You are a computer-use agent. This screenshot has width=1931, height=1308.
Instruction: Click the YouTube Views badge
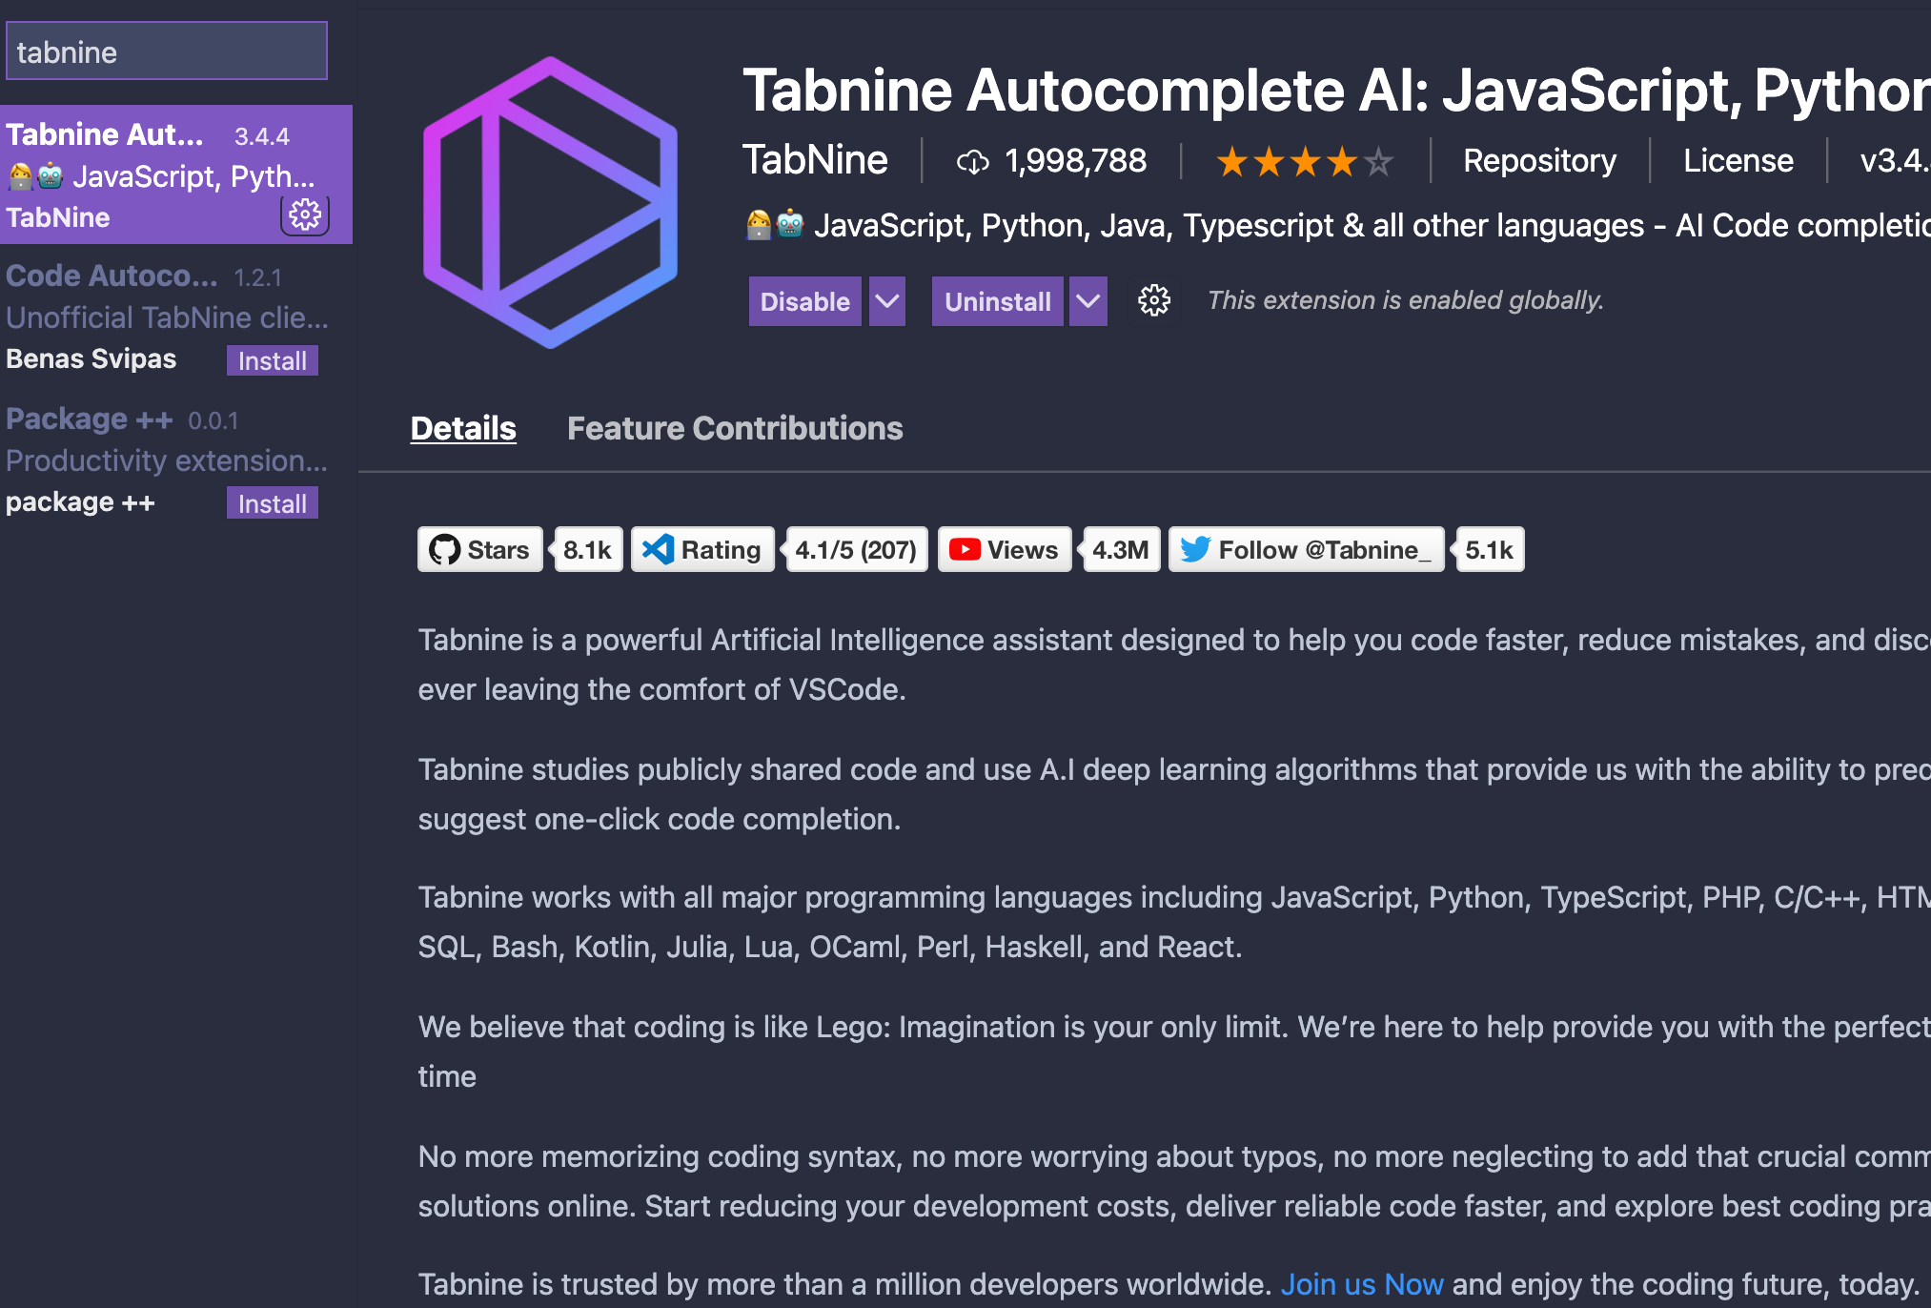[x=1005, y=550]
